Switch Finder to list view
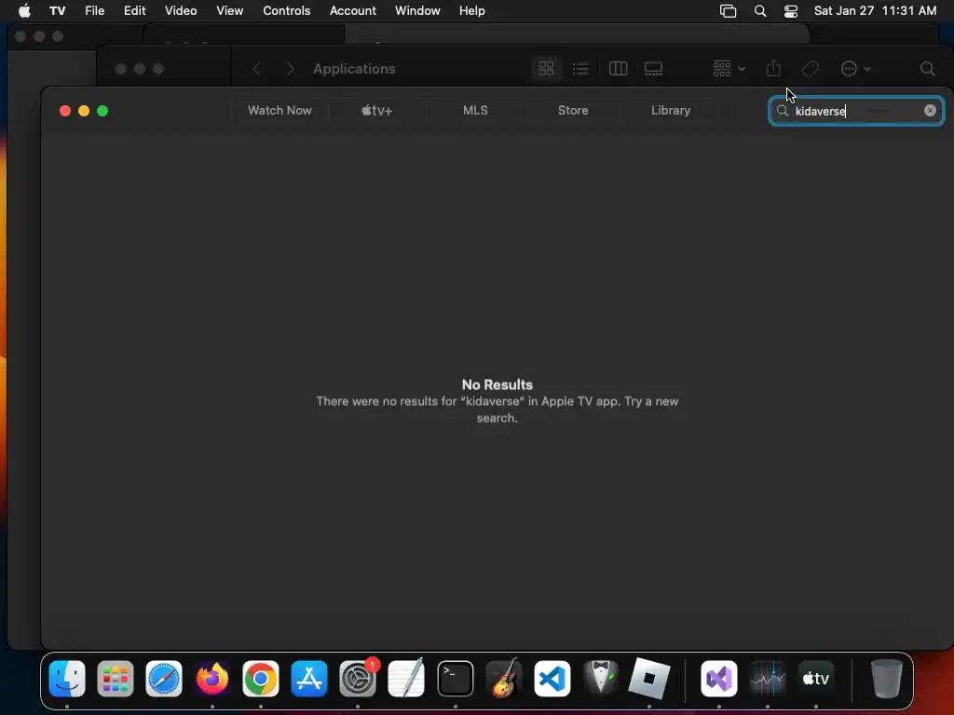Viewport: 954px width, 715px height. (x=581, y=68)
